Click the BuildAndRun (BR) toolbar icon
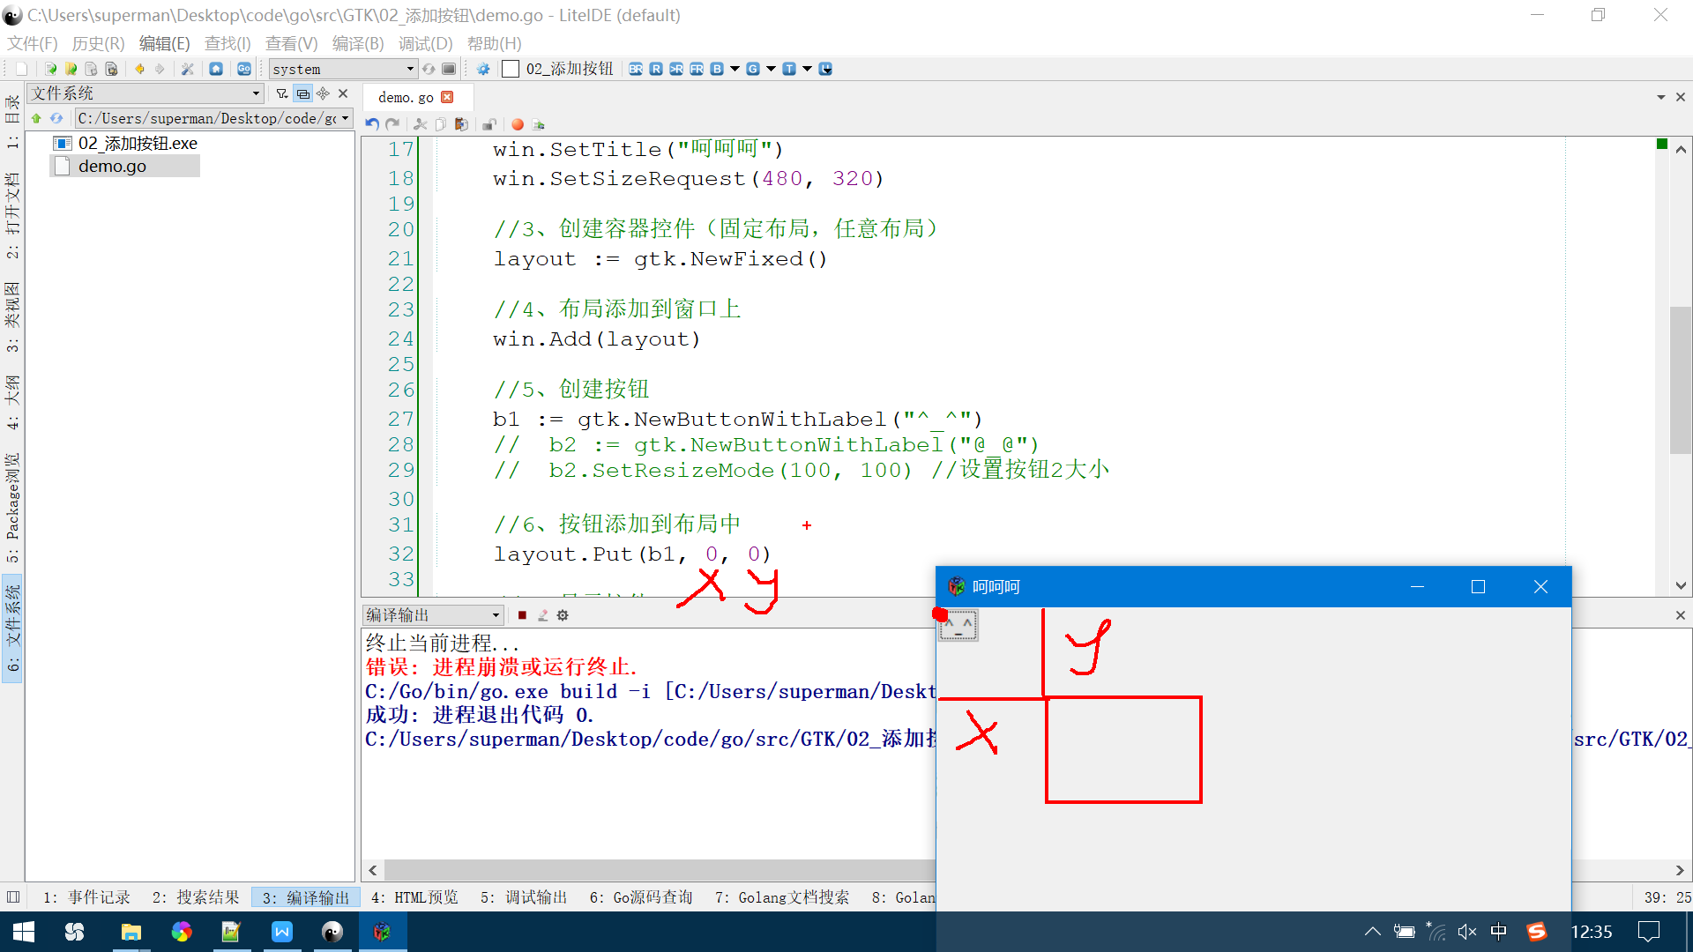The width and height of the screenshot is (1693, 952). click(636, 69)
